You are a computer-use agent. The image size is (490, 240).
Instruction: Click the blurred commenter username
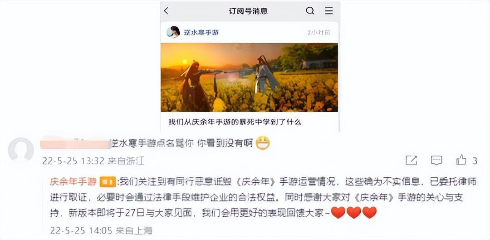coord(76,143)
